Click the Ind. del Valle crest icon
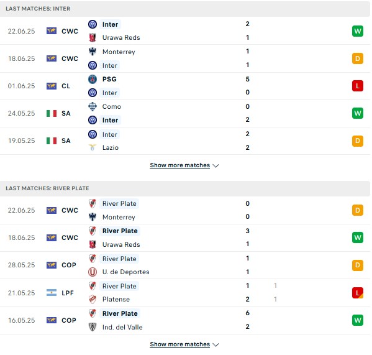 point(93,327)
